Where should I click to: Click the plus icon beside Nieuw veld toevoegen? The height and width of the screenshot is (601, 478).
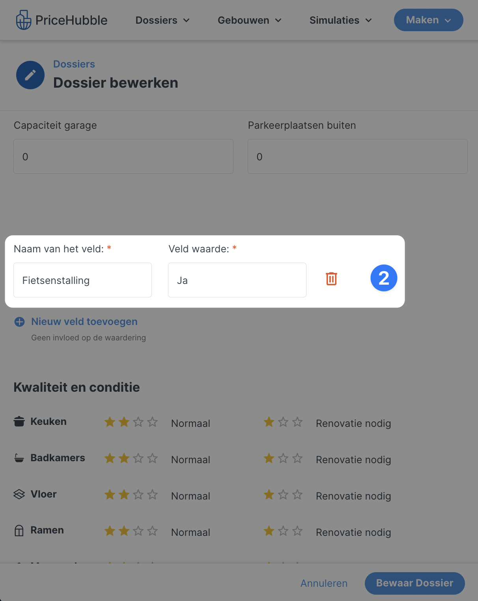pos(19,322)
